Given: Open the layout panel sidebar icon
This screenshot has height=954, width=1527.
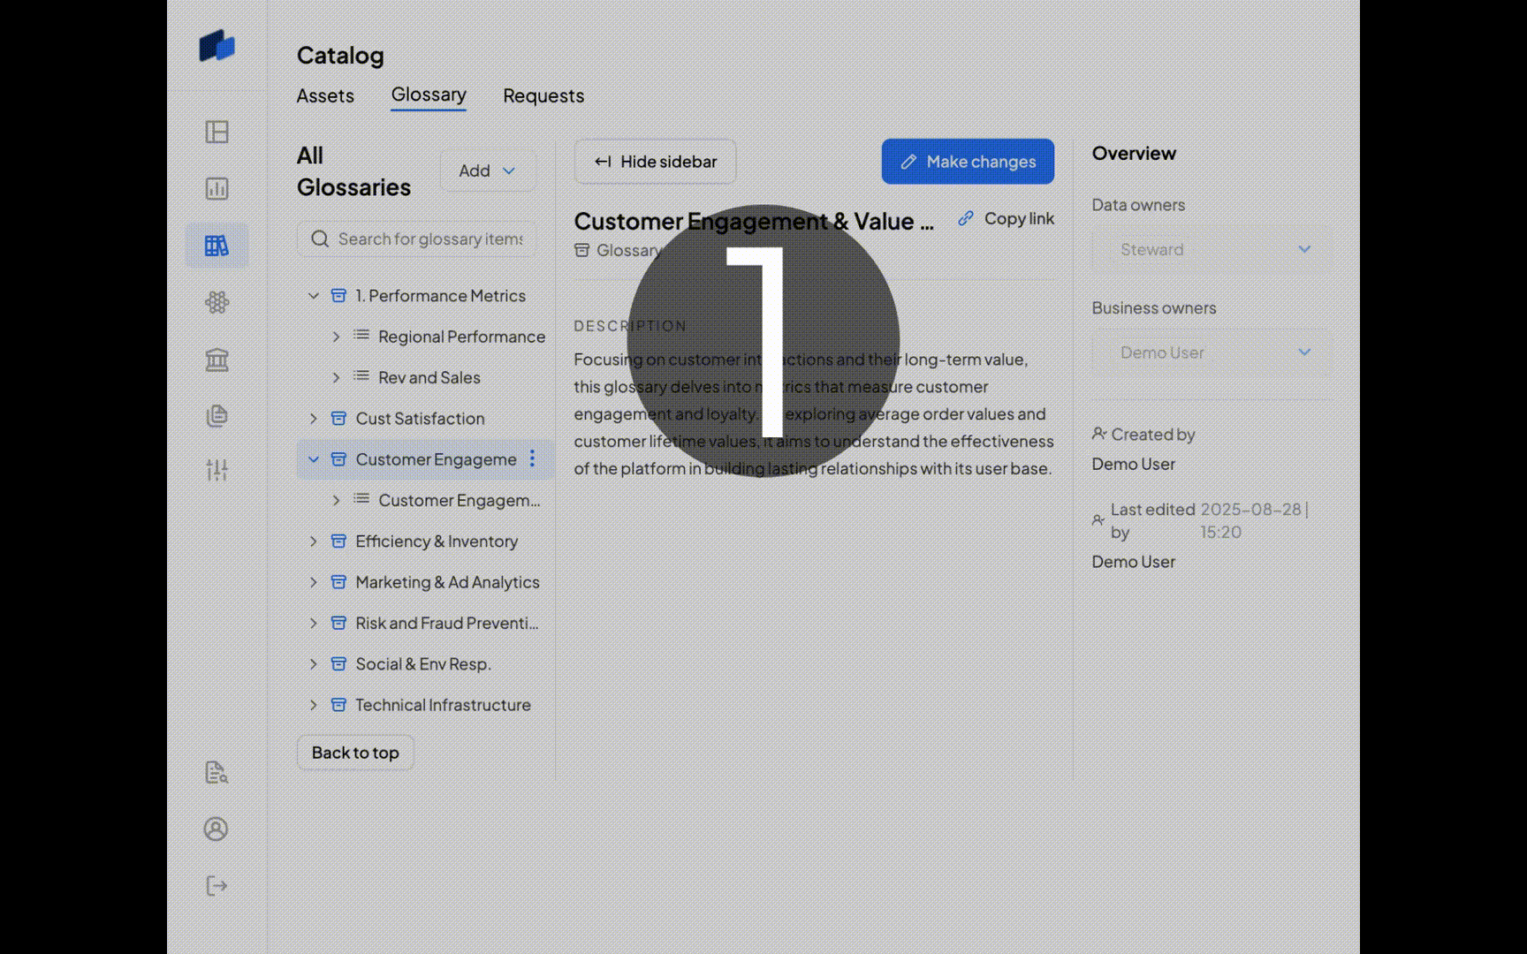Looking at the screenshot, I should 217,132.
